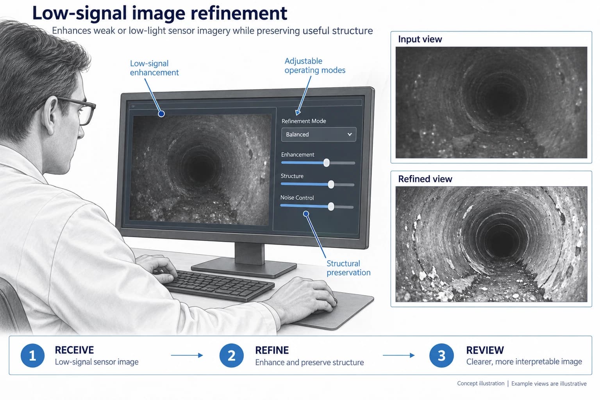Click the Enhancement slider handle

coord(327,163)
